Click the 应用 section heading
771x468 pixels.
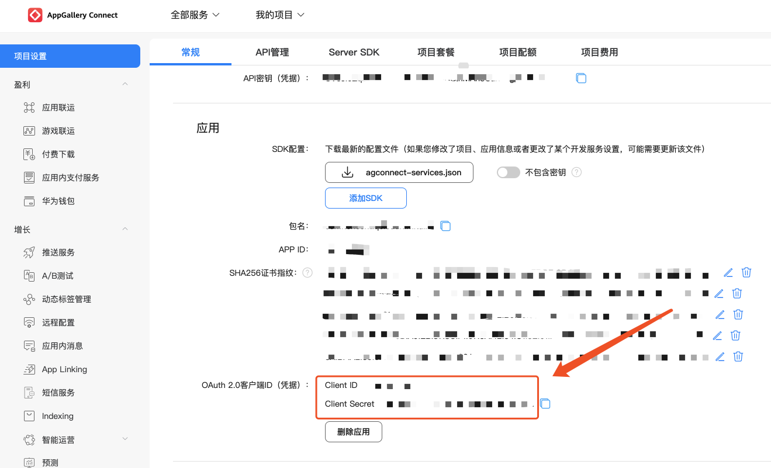click(x=208, y=128)
